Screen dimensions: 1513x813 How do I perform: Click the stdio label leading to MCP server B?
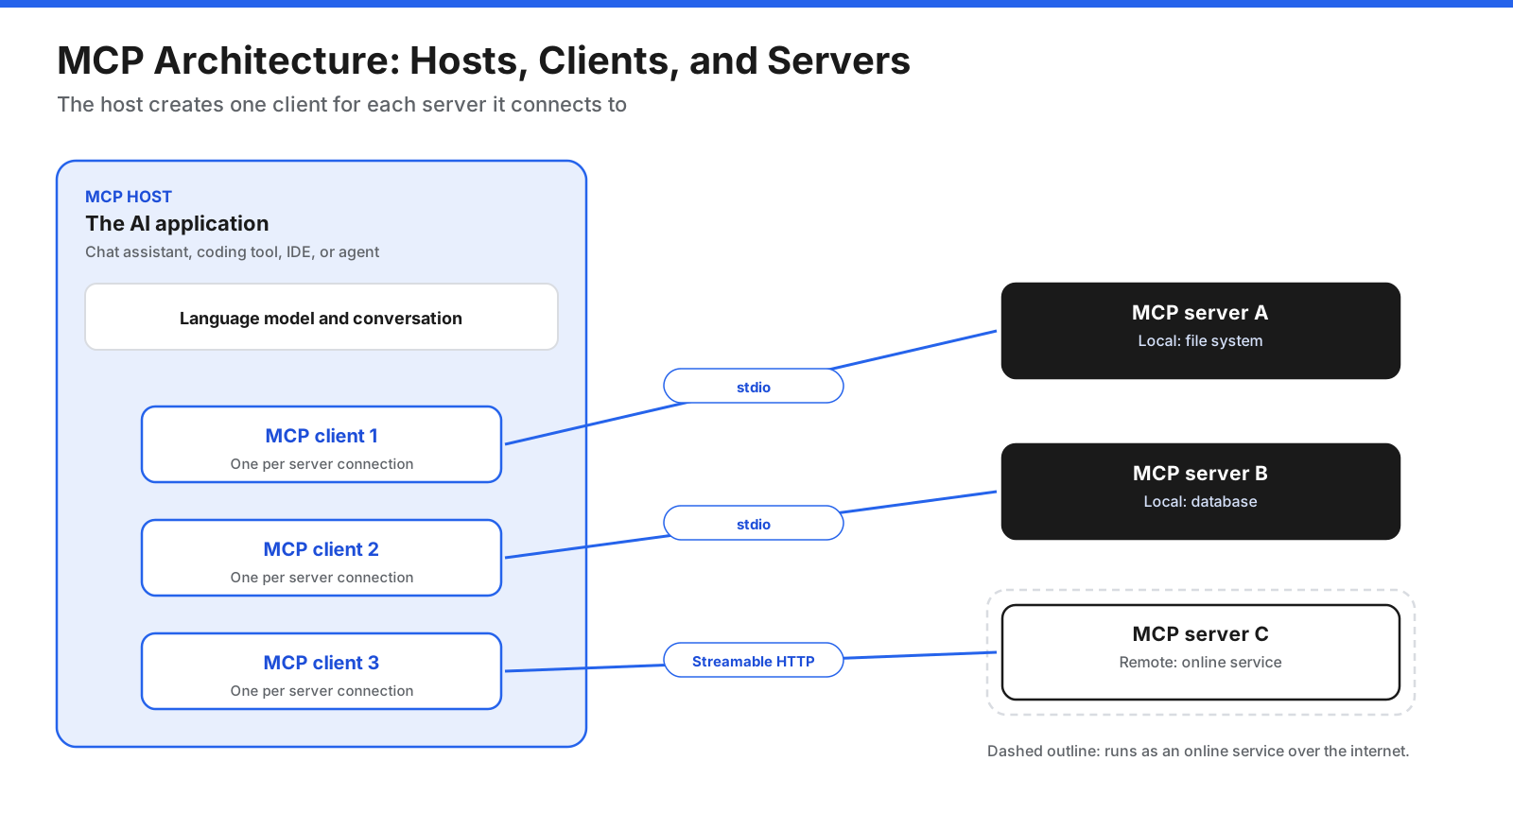click(754, 523)
